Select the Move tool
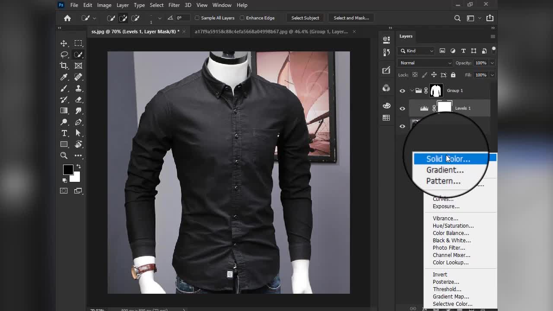This screenshot has height=311, width=553. [64, 44]
